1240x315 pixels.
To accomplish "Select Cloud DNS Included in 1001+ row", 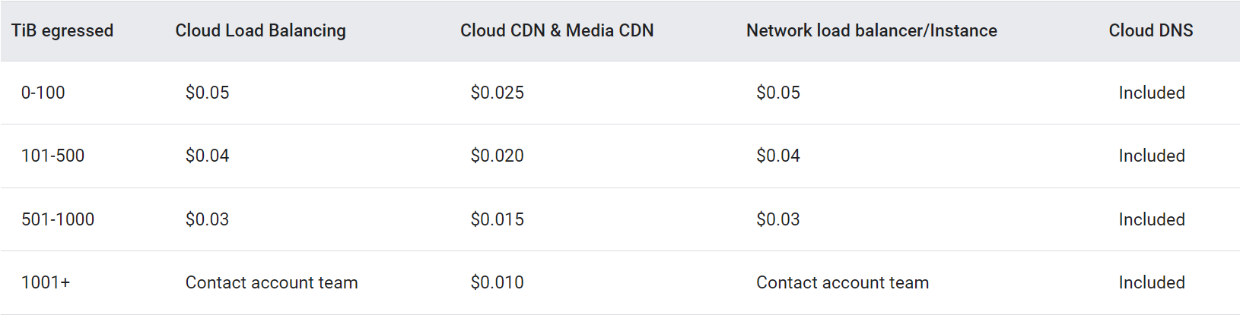I will (x=1151, y=282).
